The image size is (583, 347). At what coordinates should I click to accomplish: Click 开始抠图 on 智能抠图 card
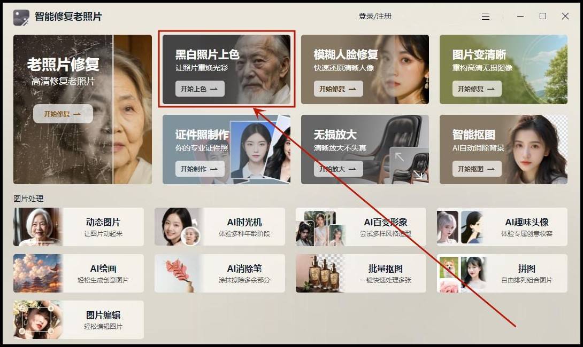477,169
